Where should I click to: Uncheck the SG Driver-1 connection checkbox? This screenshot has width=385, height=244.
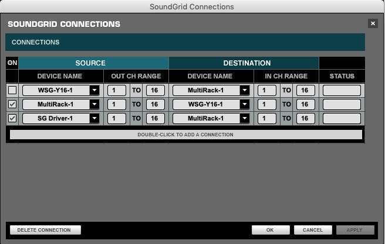(12, 118)
